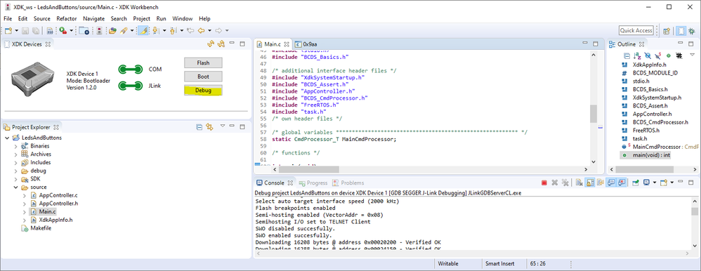Click Collapse All in Project Explorer
This screenshot has width=701, height=271.
coord(199,127)
